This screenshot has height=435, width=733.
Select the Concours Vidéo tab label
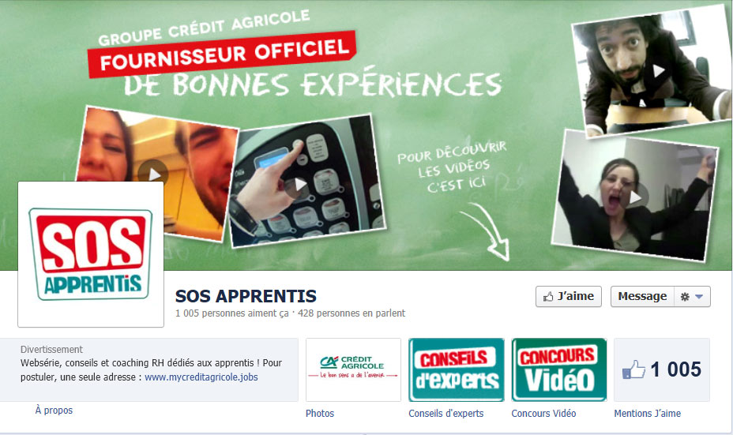click(543, 413)
